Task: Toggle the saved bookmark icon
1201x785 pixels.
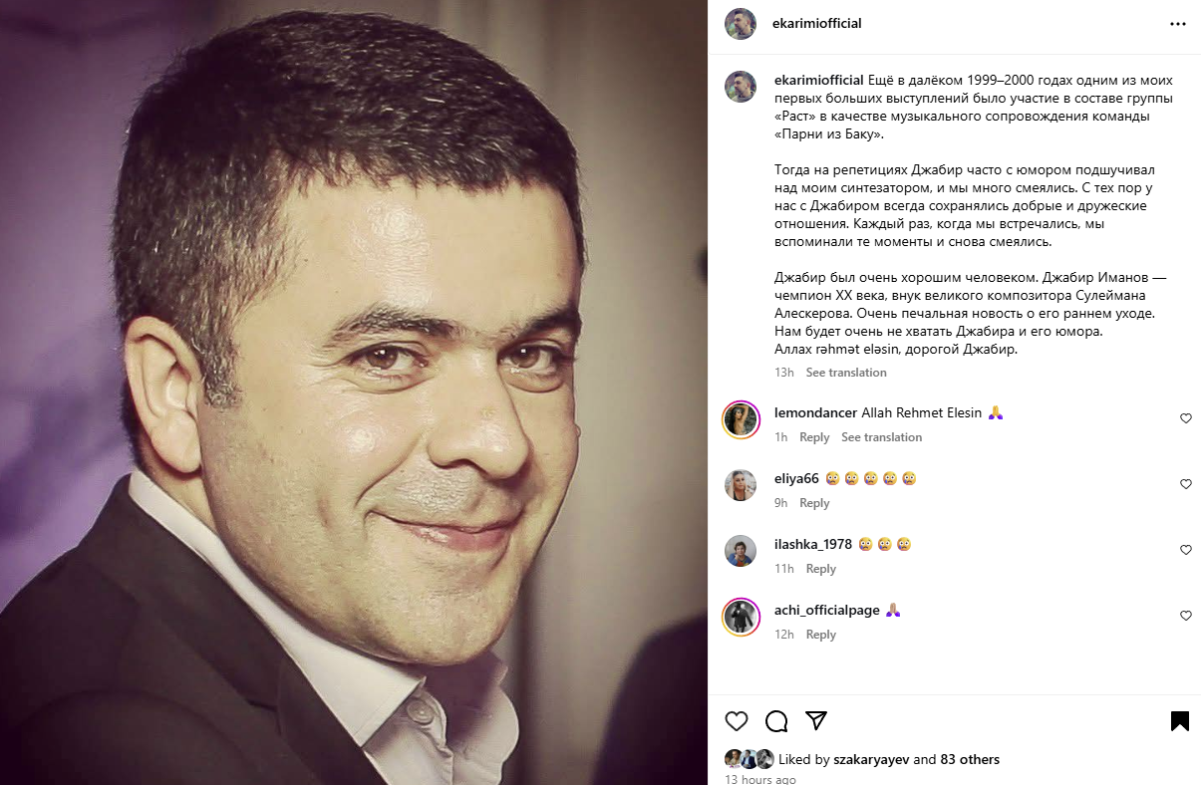Action: point(1179,721)
